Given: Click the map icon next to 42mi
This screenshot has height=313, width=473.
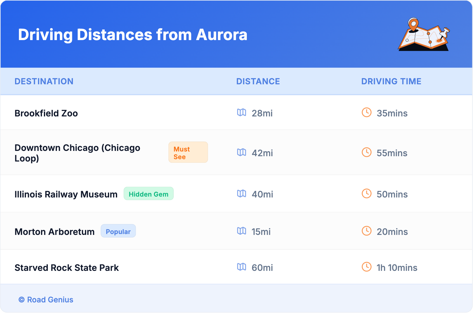Looking at the screenshot, I should pos(242,152).
